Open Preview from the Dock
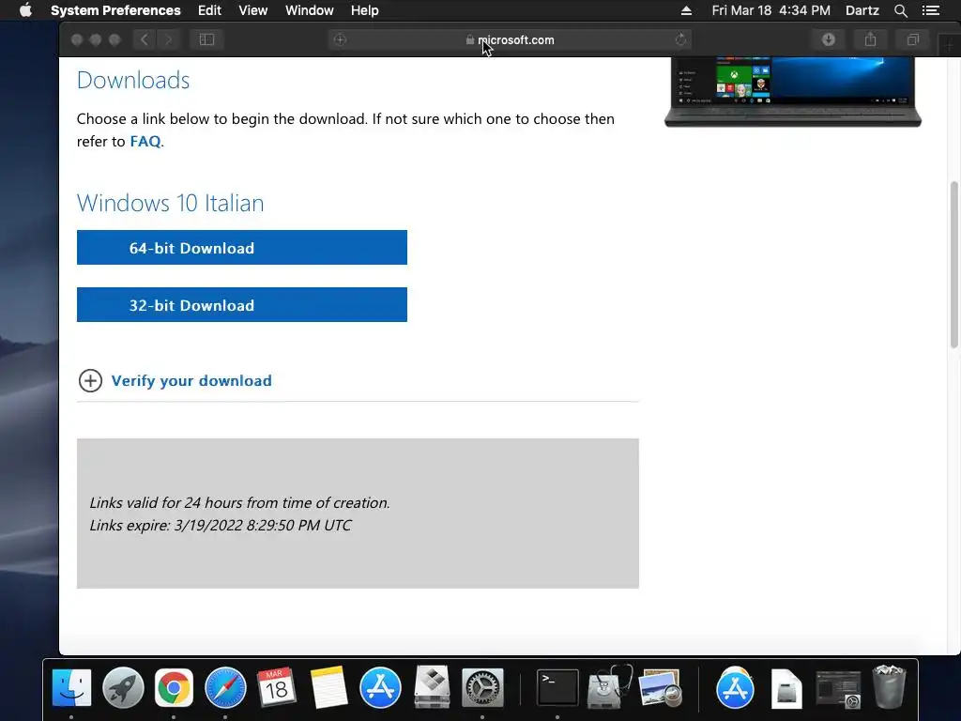Viewport: 961px width, 721px height. (660, 687)
